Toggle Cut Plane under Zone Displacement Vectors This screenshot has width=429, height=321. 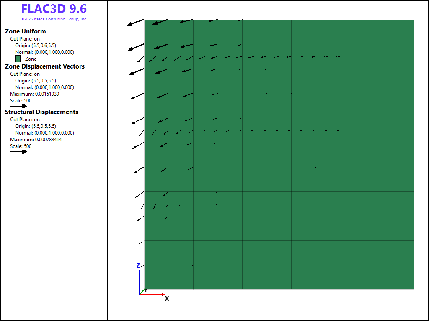pyautogui.click(x=25, y=74)
